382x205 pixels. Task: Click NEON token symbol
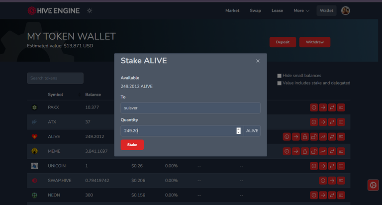pos(54,195)
